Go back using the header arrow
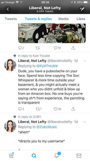90x161 pixels. (8, 9)
